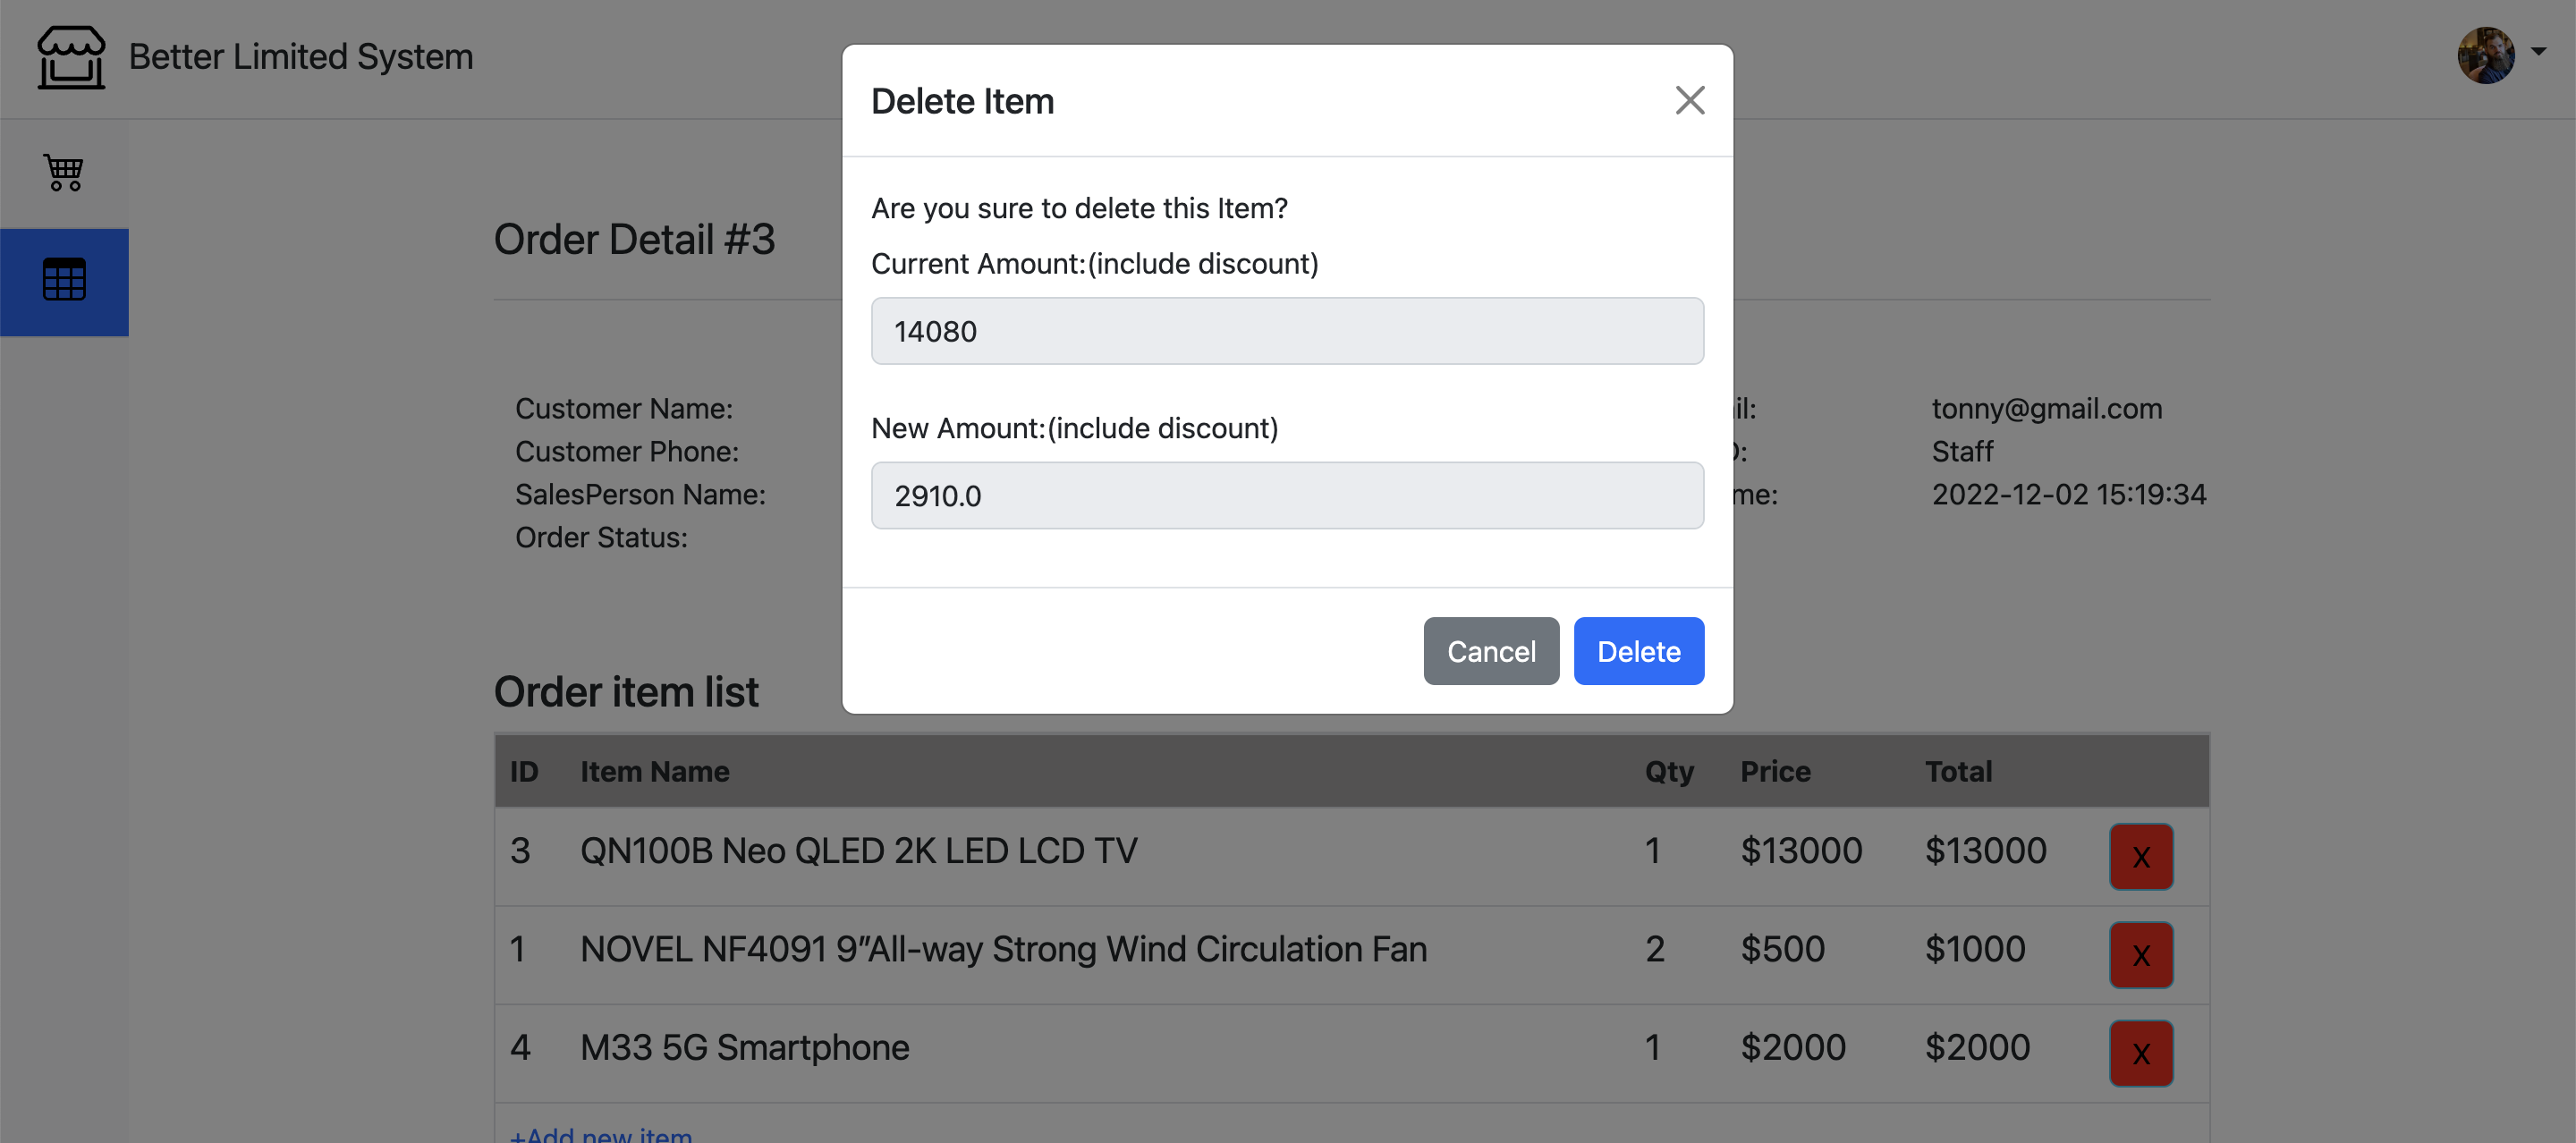
Task: Click the user avatar picture
Action: point(2486,56)
